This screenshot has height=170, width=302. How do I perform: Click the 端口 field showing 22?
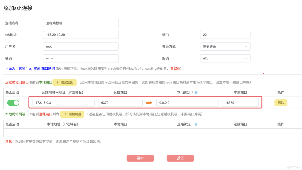[225, 35]
